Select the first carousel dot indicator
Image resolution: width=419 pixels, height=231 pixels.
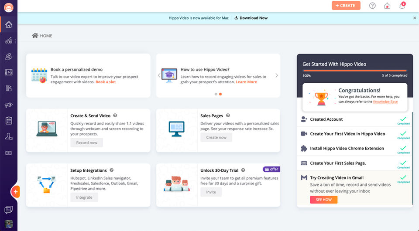(x=216, y=94)
